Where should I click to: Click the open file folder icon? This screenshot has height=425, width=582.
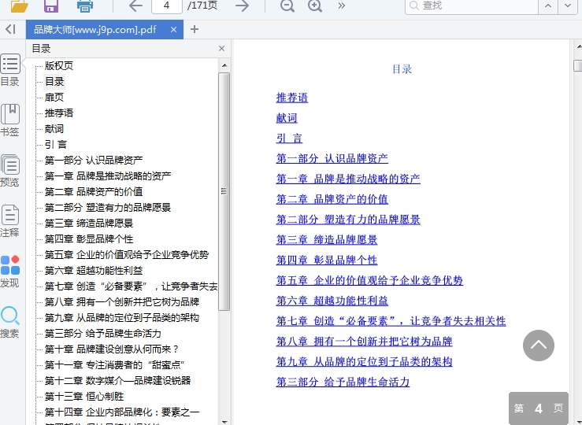point(20,6)
